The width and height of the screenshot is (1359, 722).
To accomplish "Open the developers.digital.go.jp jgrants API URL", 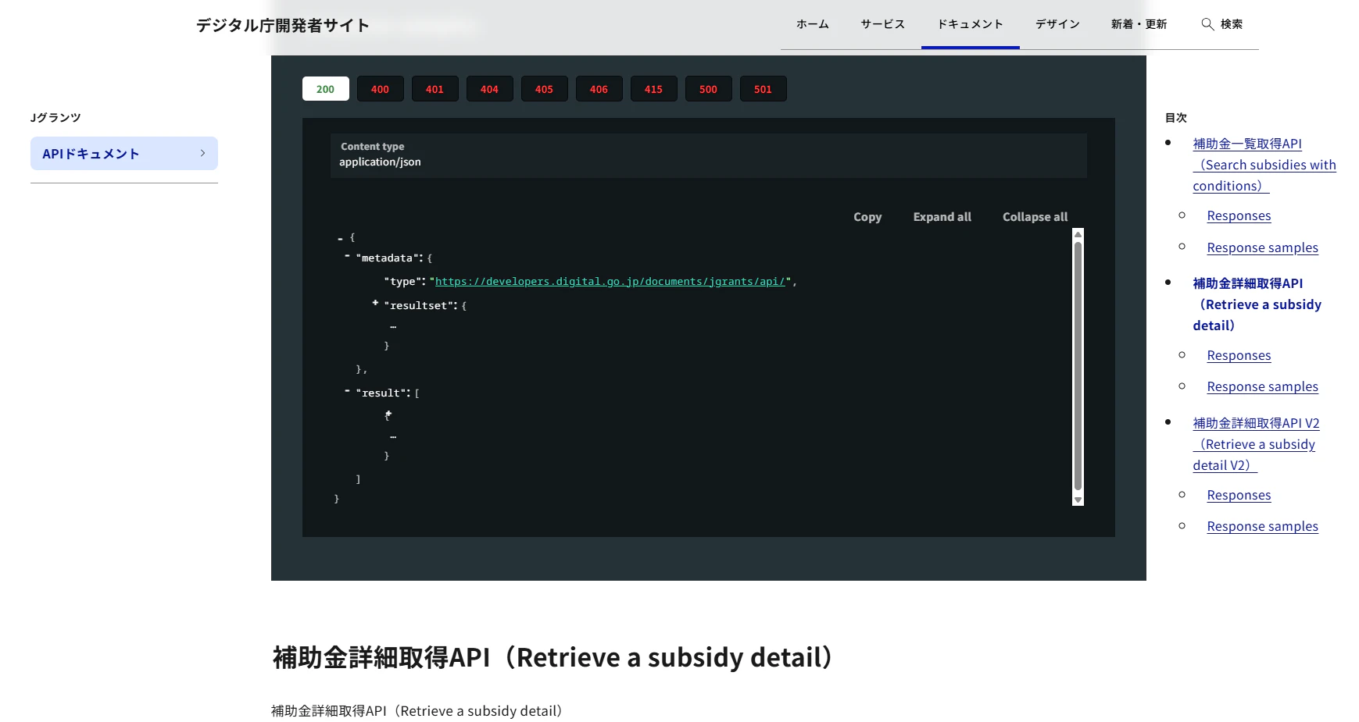I will click(x=610, y=282).
